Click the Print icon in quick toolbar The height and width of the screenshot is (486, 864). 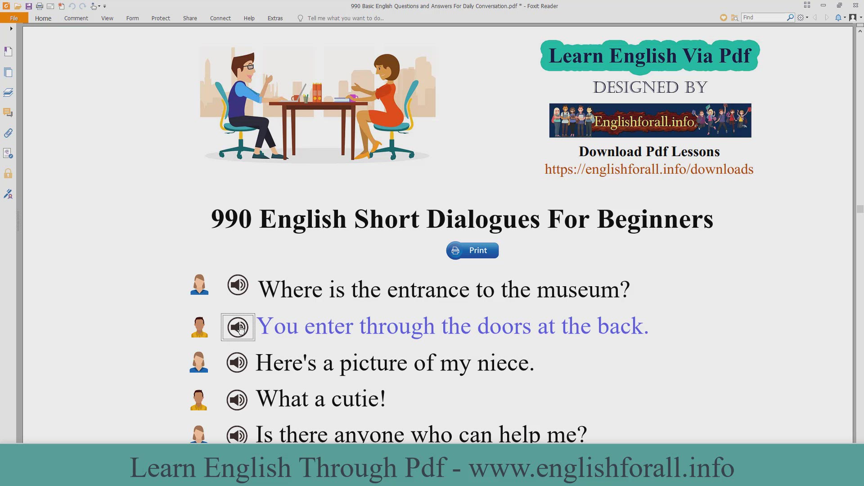pos(40,6)
